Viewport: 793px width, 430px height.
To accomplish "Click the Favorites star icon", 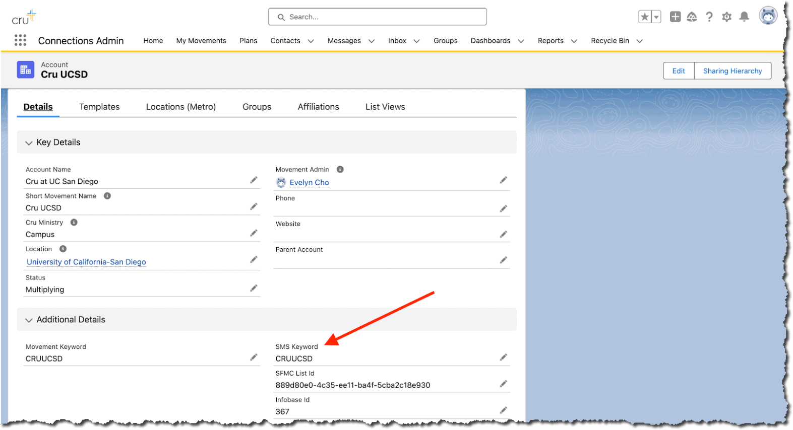I will 645,17.
